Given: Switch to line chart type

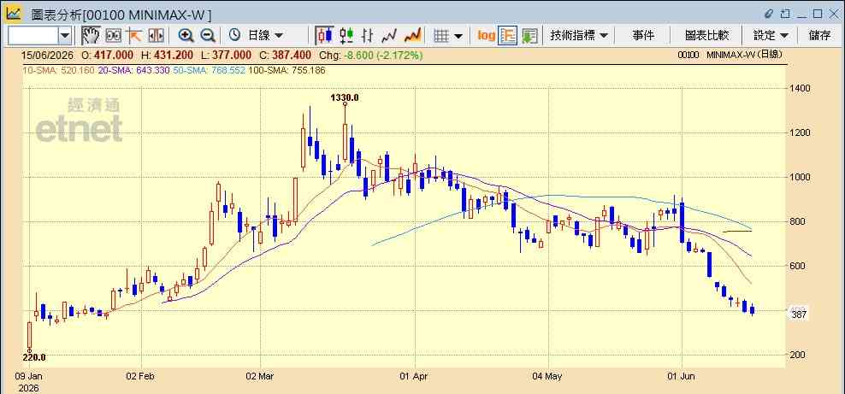Looking at the screenshot, I should coord(388,36).
